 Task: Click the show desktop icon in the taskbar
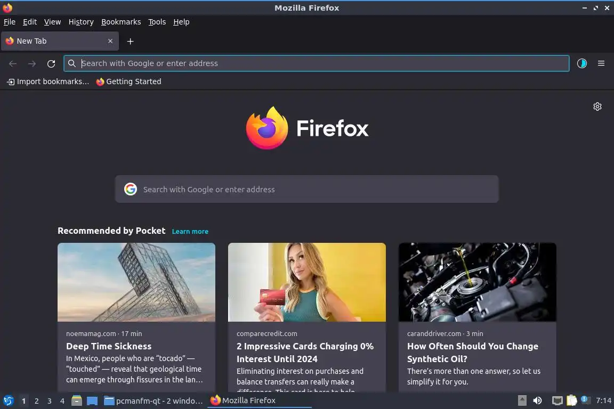tap(92, 401)
